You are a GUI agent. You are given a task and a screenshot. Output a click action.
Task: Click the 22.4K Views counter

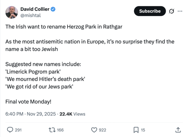coord(72,114)
